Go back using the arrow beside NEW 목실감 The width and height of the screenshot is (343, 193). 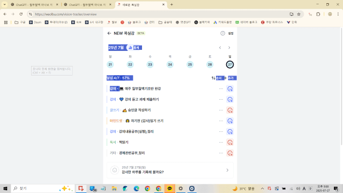(109, 33)
